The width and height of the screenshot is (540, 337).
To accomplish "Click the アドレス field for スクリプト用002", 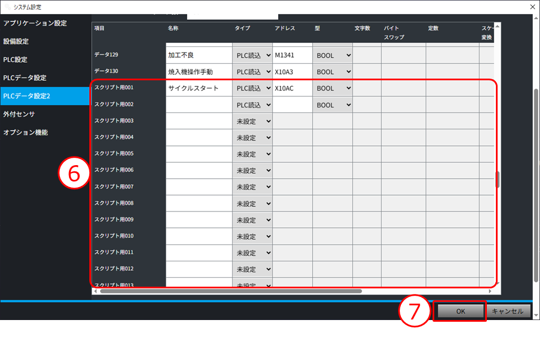I will [292, 105].
